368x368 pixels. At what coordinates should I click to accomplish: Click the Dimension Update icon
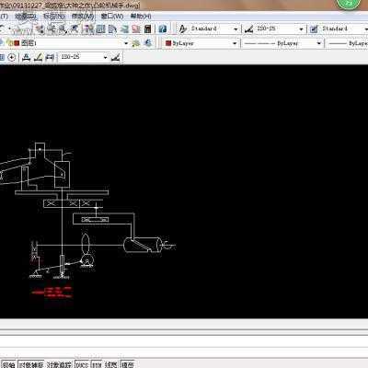pos(50,57)
